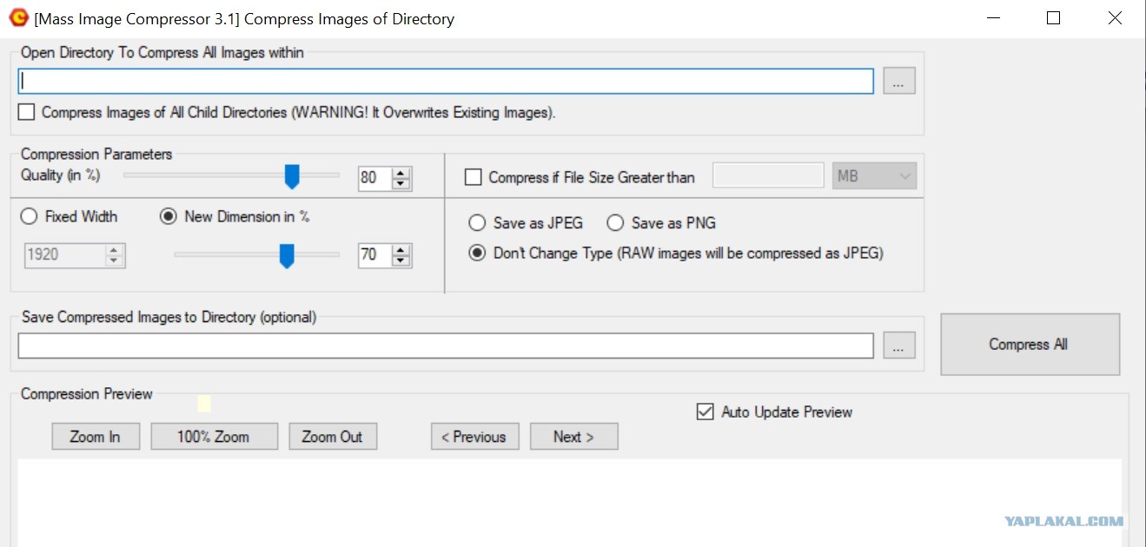The height and width of the screenshot is (547, 1146).
Task: Click the Zoom In button
Action: pyautogui.click(x=96, y=437)
